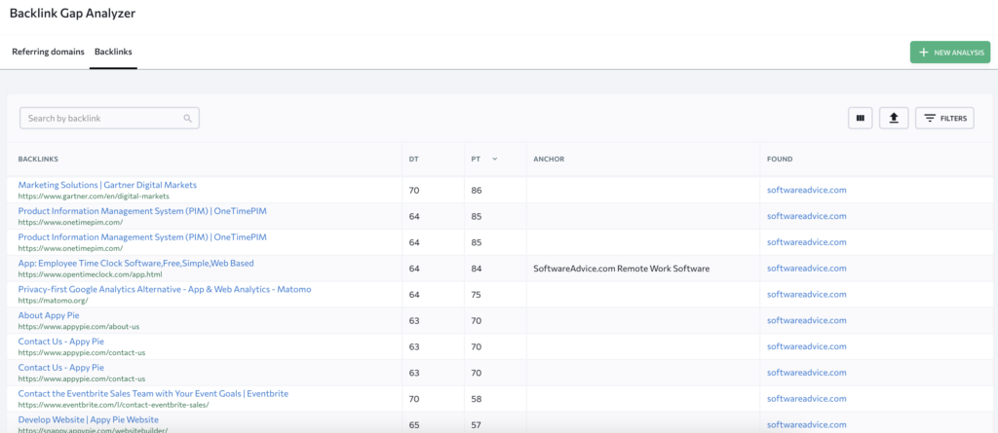Open the App: Employee Time Clock Software link
Screen dimensions: 998x433
pyautogui.click(x=136, y=264)
